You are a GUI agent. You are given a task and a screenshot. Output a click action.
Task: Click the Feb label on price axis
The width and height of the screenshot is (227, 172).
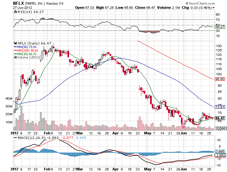(x=47, y=133)
